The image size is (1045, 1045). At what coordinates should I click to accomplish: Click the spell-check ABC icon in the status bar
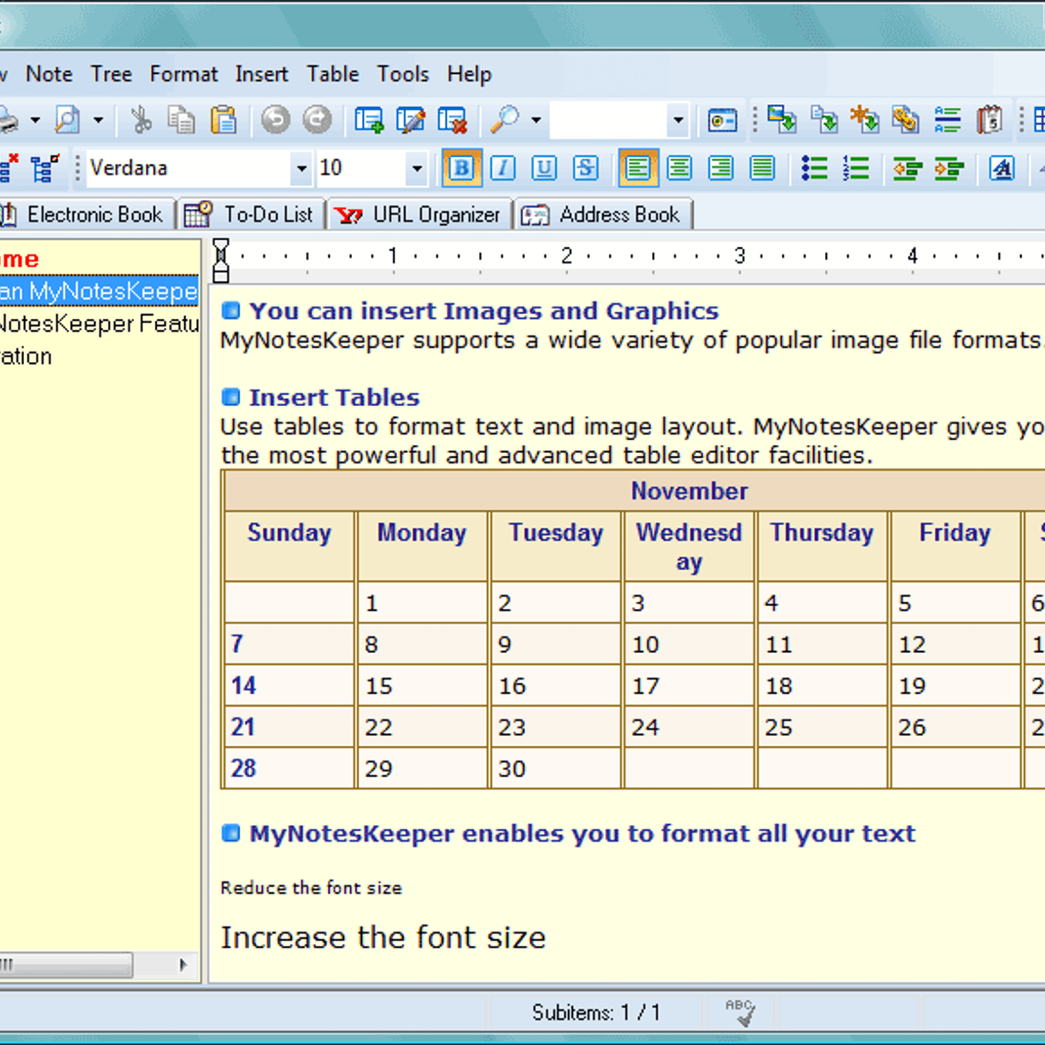tap(741, 1012)
